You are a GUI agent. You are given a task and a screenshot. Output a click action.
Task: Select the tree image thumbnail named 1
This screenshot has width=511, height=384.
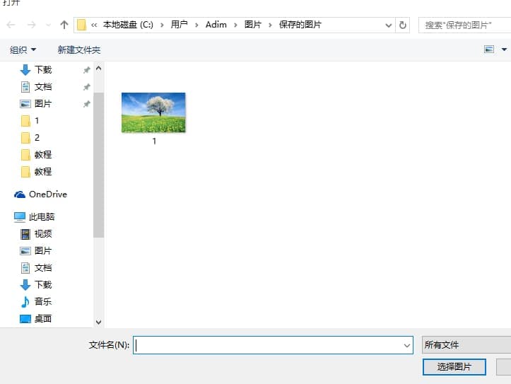pyautogui.click(x=153, y=112)
